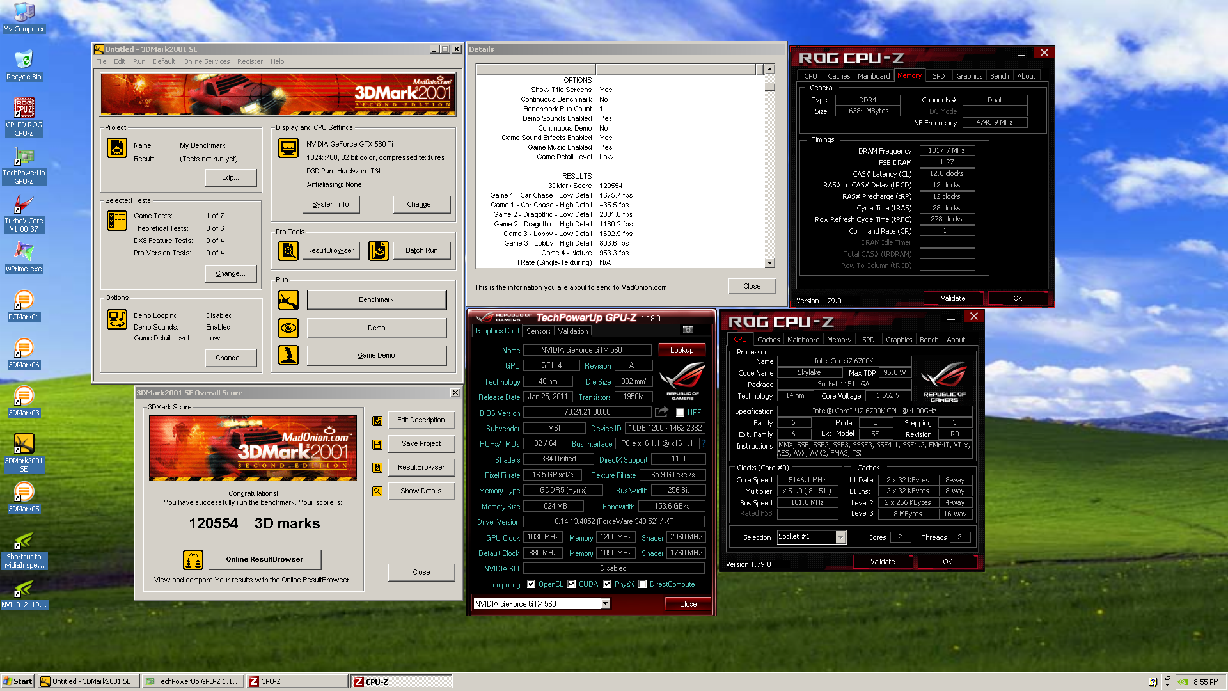This screenshot has width=1228, height=691.
Task: Open the File menu in 3DMark2001
Action: click(x=101, y=61)
